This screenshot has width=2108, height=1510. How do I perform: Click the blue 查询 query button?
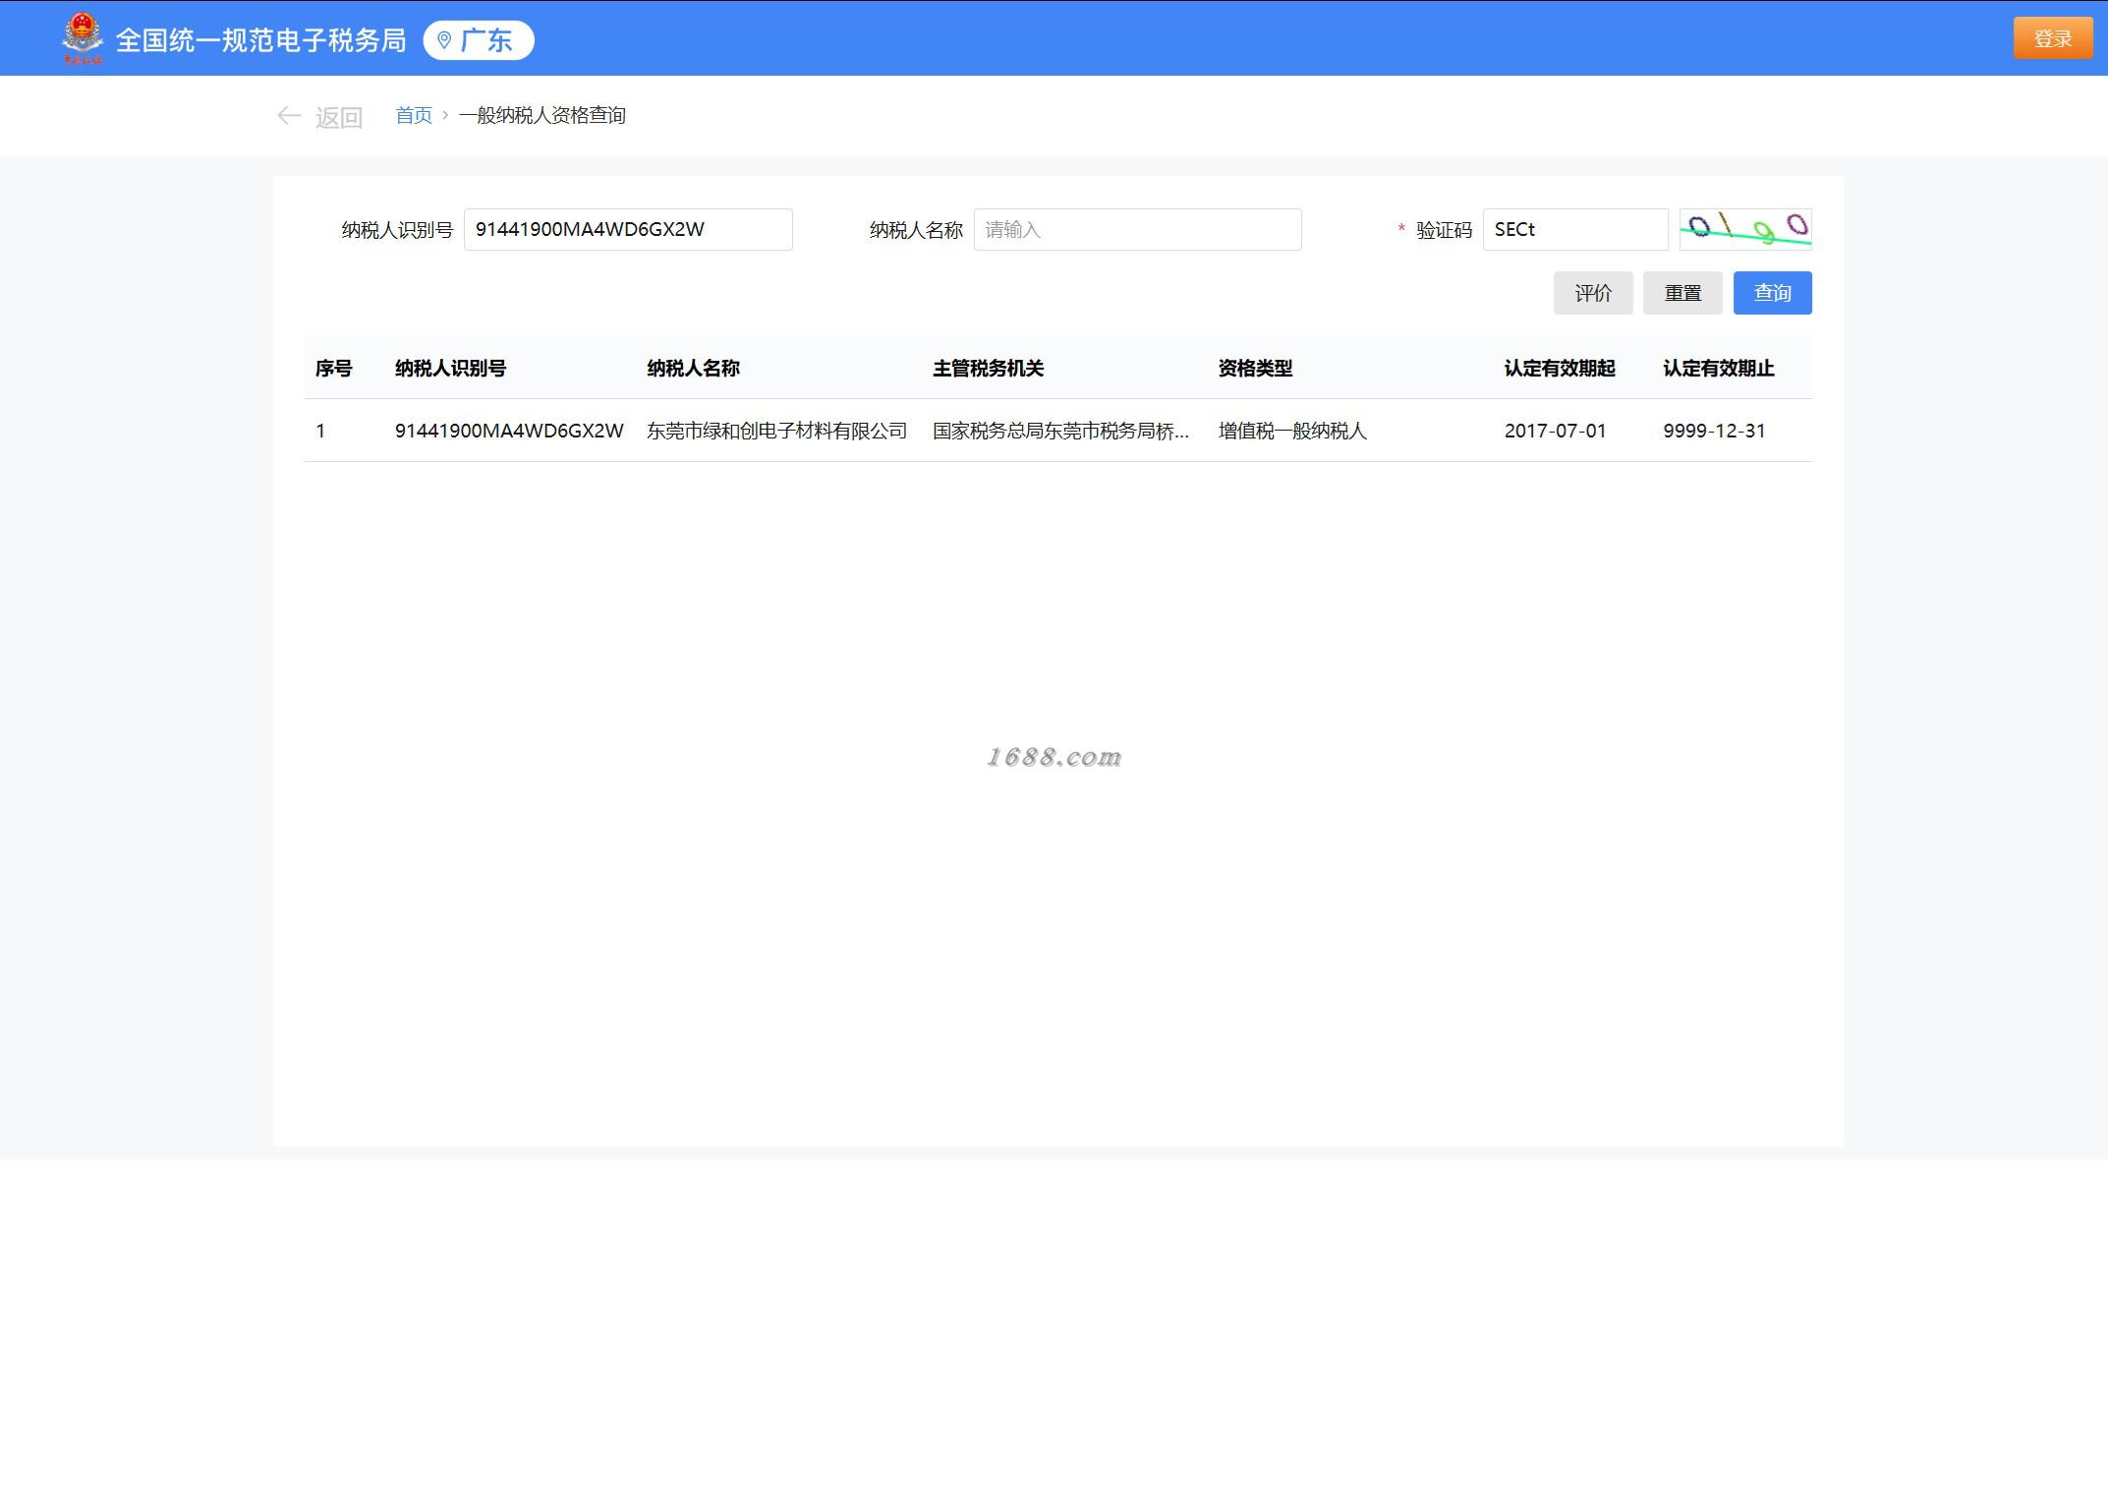pos(1772,293)
